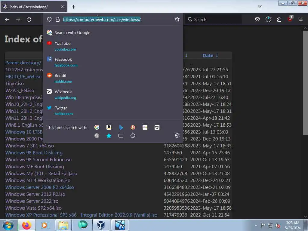Open Windows Explorer folder from taskbar
Image resolution: width=308 pixels, height=231 pixels.
[63, 225]
